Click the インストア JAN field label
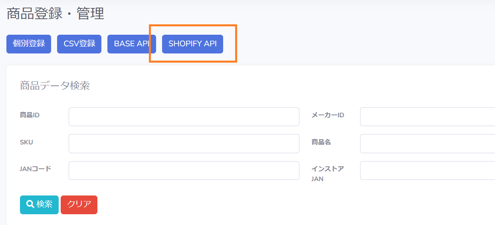495x225 pixels. click(x=328, y=174)
